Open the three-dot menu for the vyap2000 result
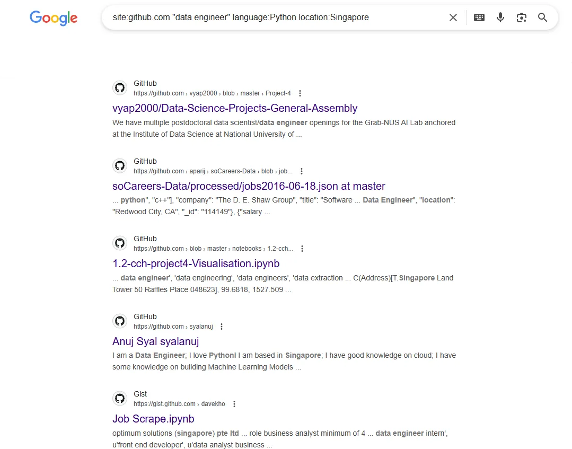The width and height of the screenshot is (572, 449). click(x=300, y=93)
